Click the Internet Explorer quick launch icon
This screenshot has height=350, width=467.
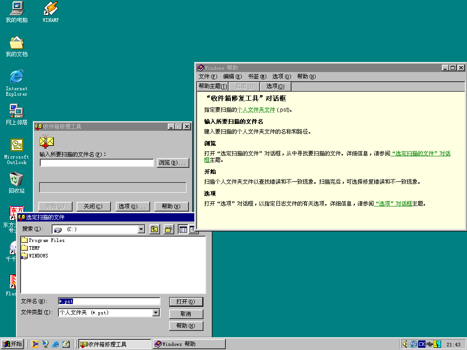(x=56, y=344)
